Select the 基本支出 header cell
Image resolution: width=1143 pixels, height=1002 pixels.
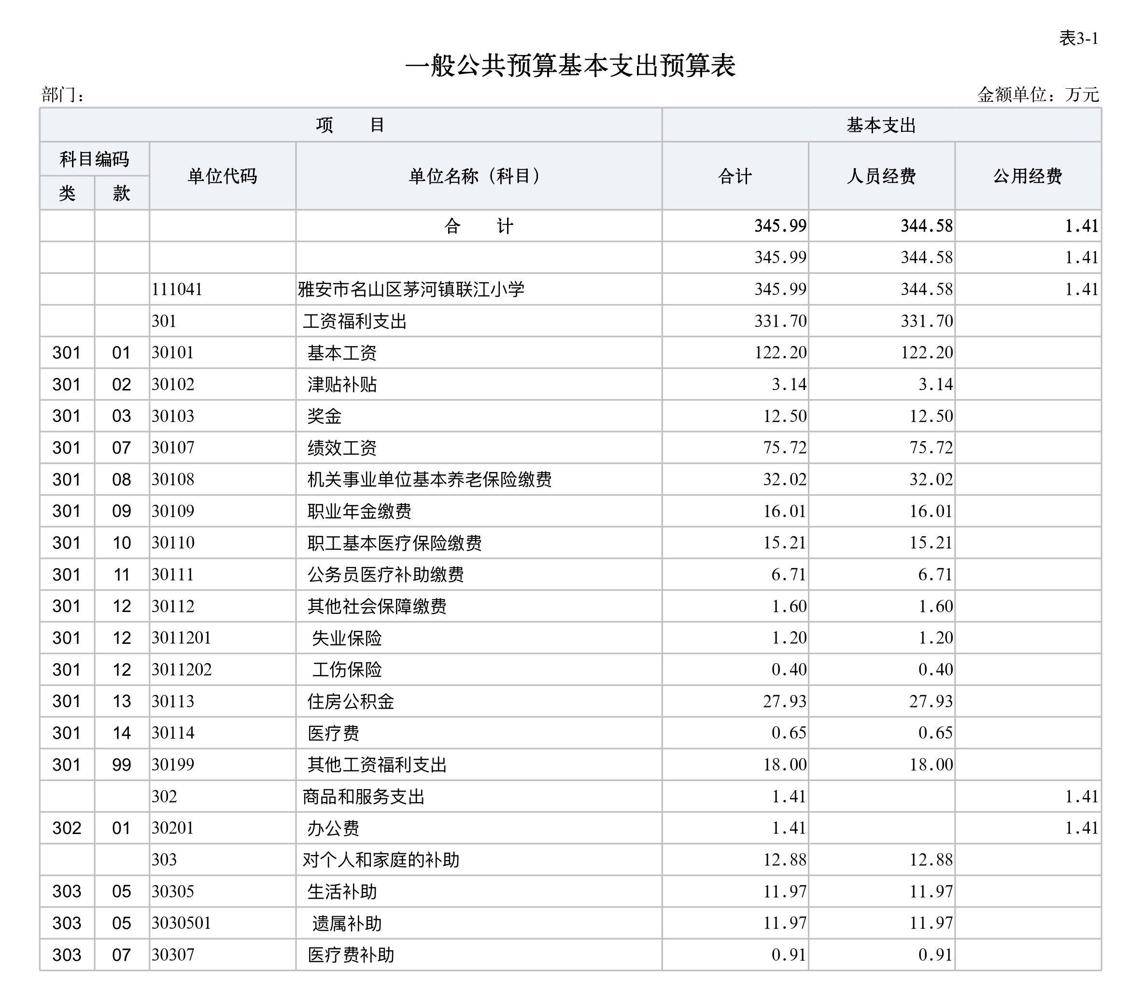coord(881,125)
